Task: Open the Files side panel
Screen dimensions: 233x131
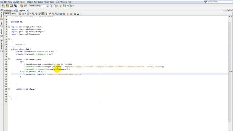Action: [1, 24]
